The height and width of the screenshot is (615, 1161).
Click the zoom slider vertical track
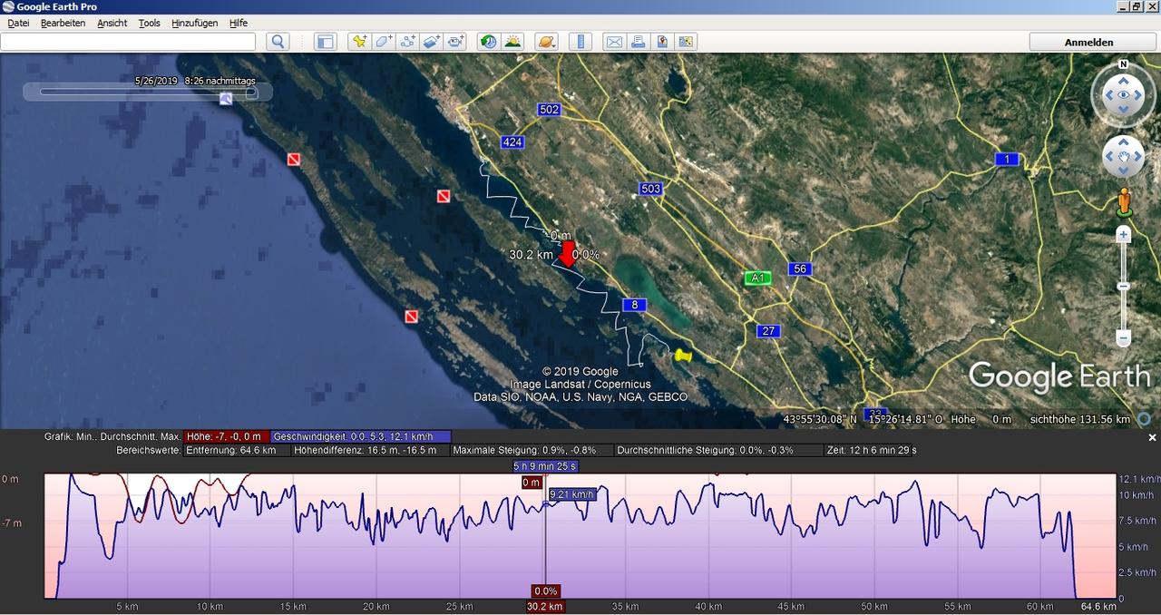1123,286
